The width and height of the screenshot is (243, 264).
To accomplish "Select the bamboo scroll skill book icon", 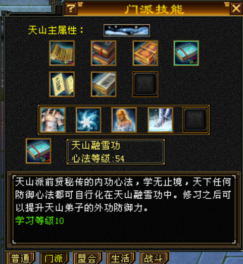I will [62, 53].
